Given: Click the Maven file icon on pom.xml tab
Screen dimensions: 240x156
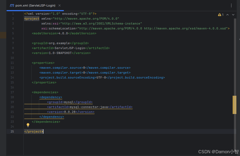Looking at the screenshot, I should point(12,5).
